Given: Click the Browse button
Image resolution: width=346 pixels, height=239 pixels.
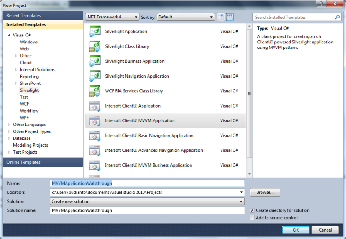Looking at the screenshot, I should (x=265, y=192).
